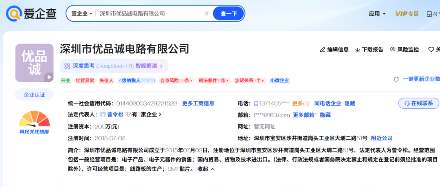The image size is (440, 187).
Task: Hide the phone number with 隐藏
Action: pos(350,103)
